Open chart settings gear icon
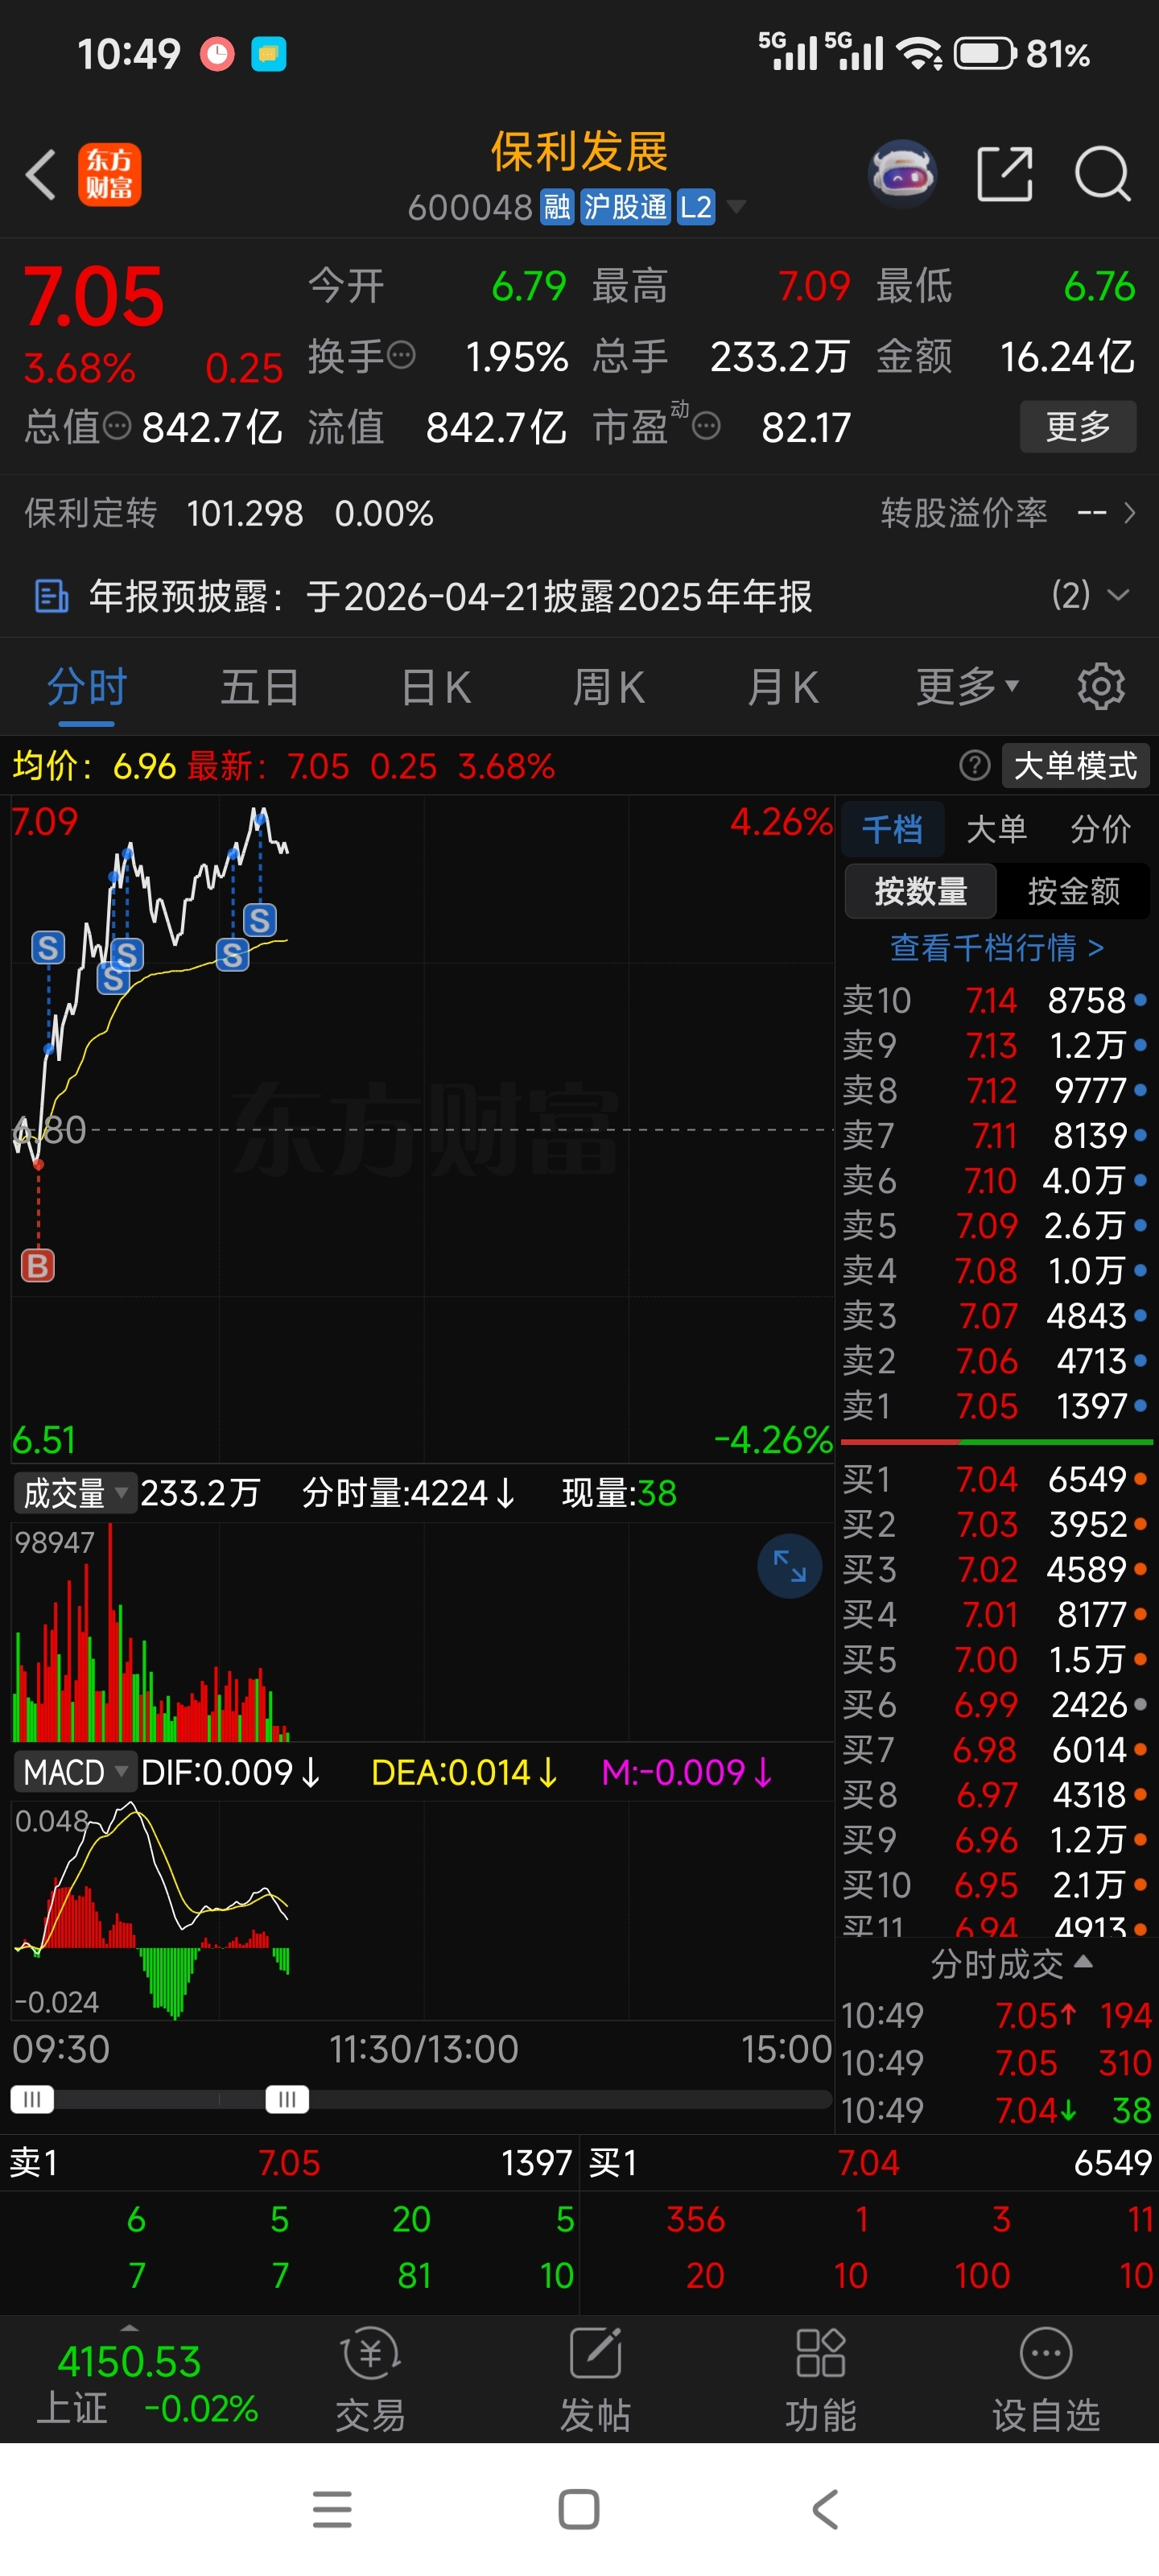The width and height of the screenshot is (1159, 2576). point(1101,687)
